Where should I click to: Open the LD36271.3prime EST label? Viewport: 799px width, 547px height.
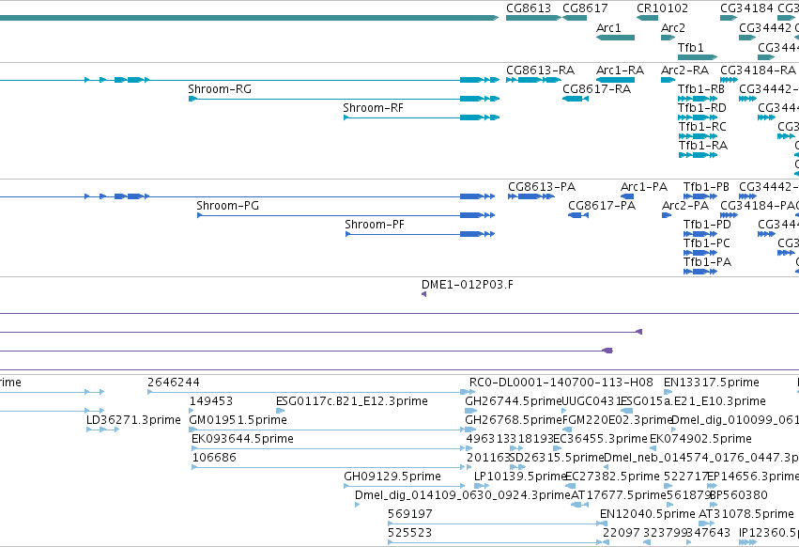133,420
